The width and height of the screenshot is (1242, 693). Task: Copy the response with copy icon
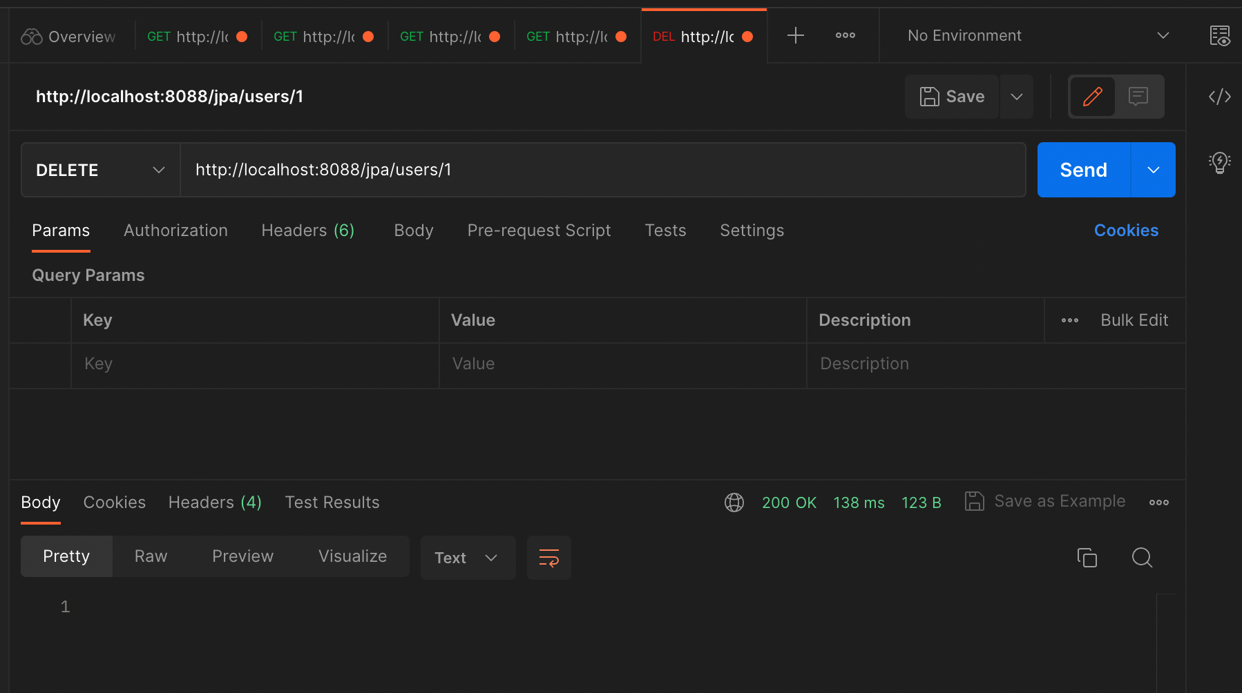tap(1087, 558)
